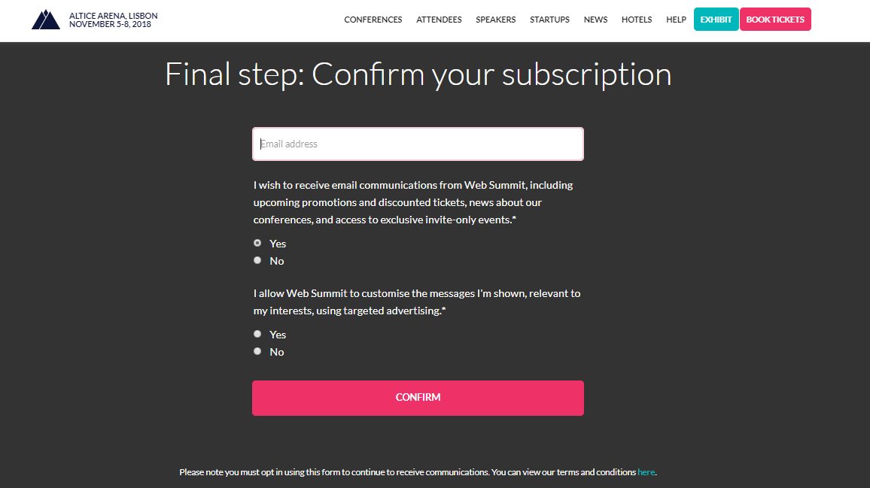
Task: Click the 'Final step' page heading
Action: click(418, 74)
